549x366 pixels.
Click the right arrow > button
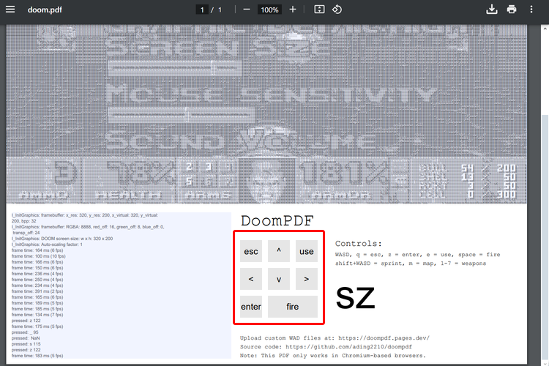pyautogui.click(x=307, y=279)
